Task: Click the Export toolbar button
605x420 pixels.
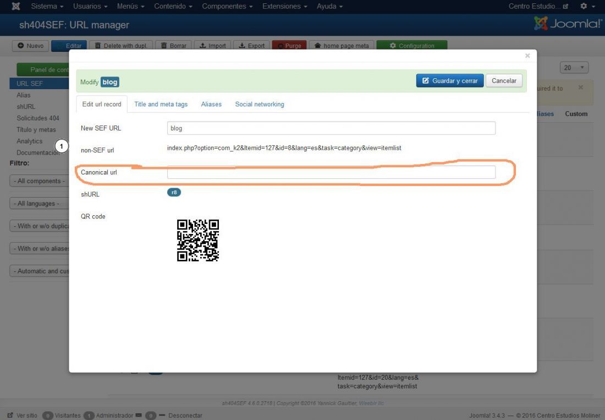Action: 251,46
